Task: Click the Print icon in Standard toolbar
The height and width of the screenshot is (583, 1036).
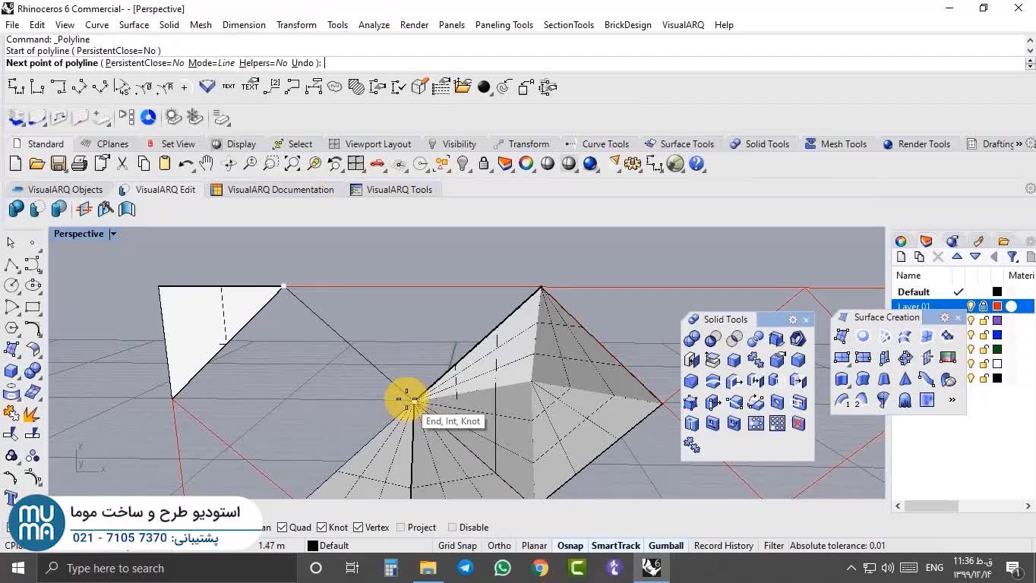Action: (80, 163)
